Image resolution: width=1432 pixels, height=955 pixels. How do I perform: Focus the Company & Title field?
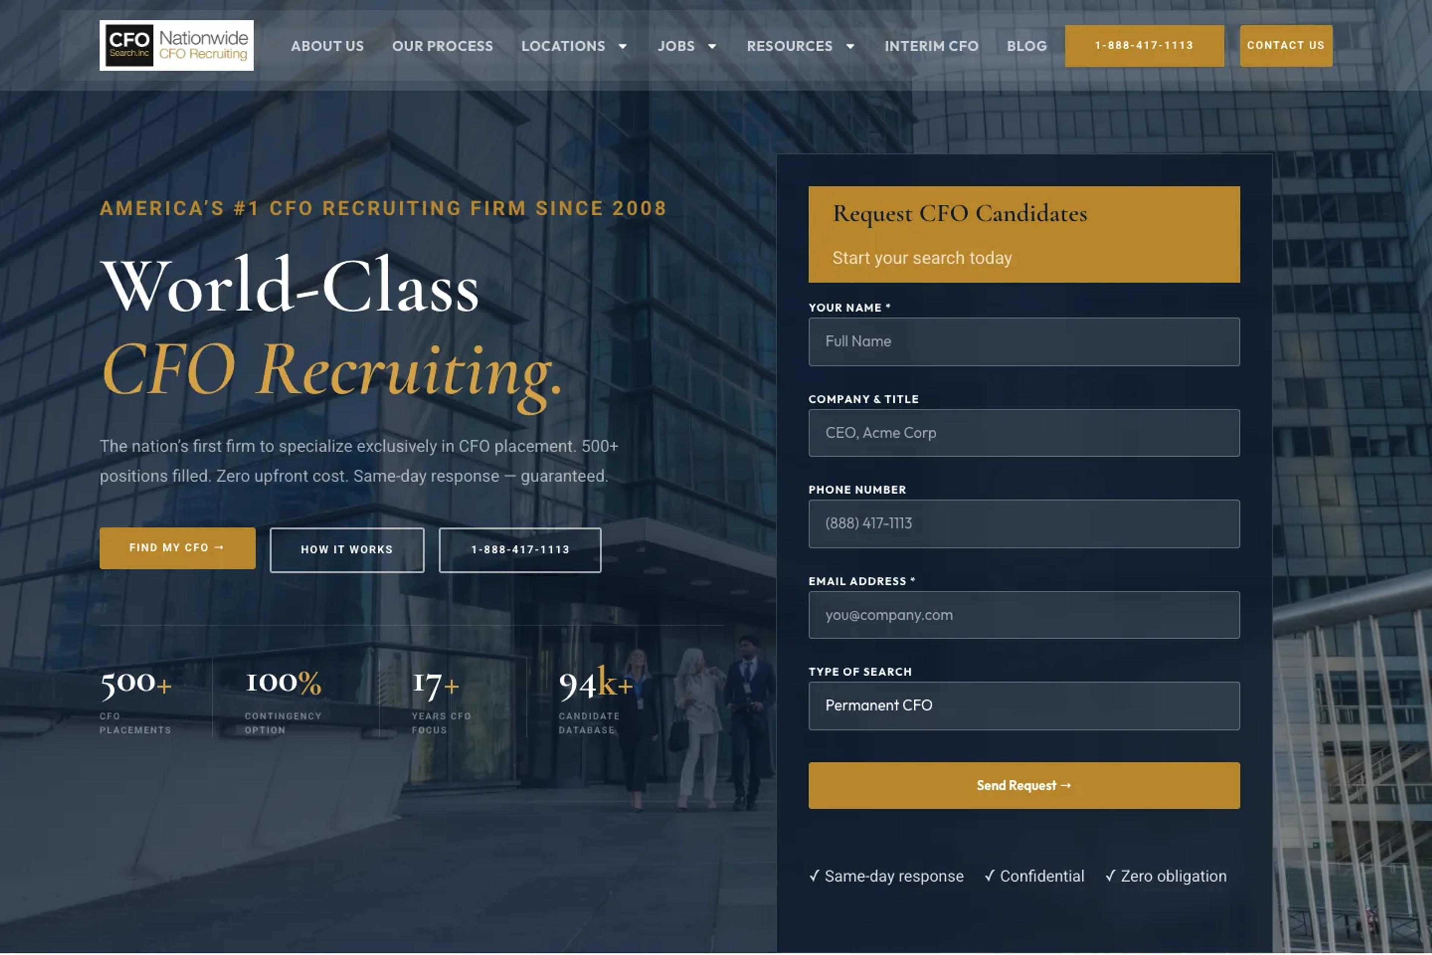pyautogui.click(x=1023, y=433)
